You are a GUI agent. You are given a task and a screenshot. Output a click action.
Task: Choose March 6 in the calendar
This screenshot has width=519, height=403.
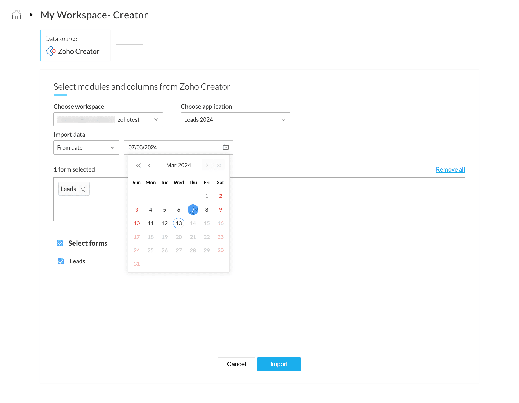click(179, 210)
